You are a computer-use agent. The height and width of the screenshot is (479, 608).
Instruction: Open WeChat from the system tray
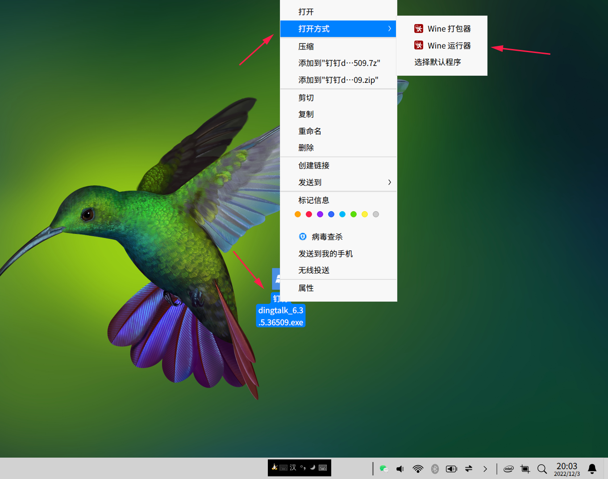pos(383,469)
